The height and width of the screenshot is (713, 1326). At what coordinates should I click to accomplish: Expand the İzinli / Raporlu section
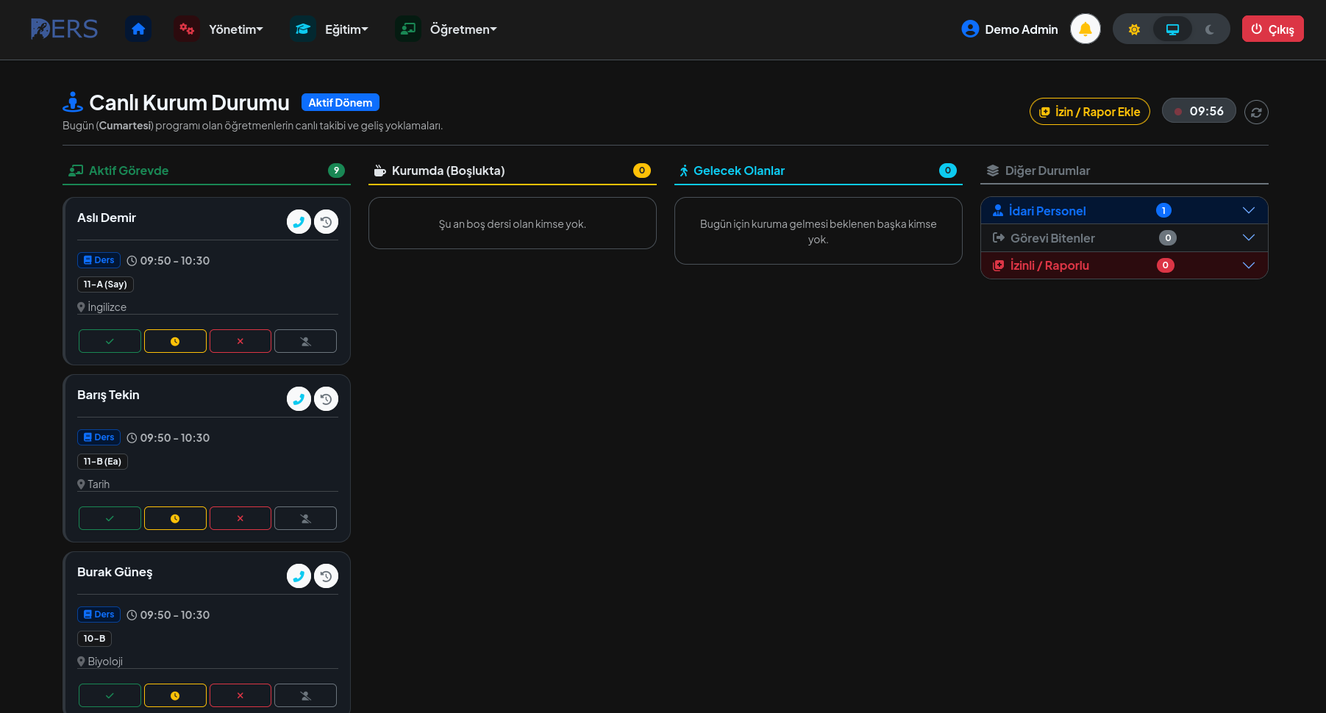click(x=1124, y=265)
